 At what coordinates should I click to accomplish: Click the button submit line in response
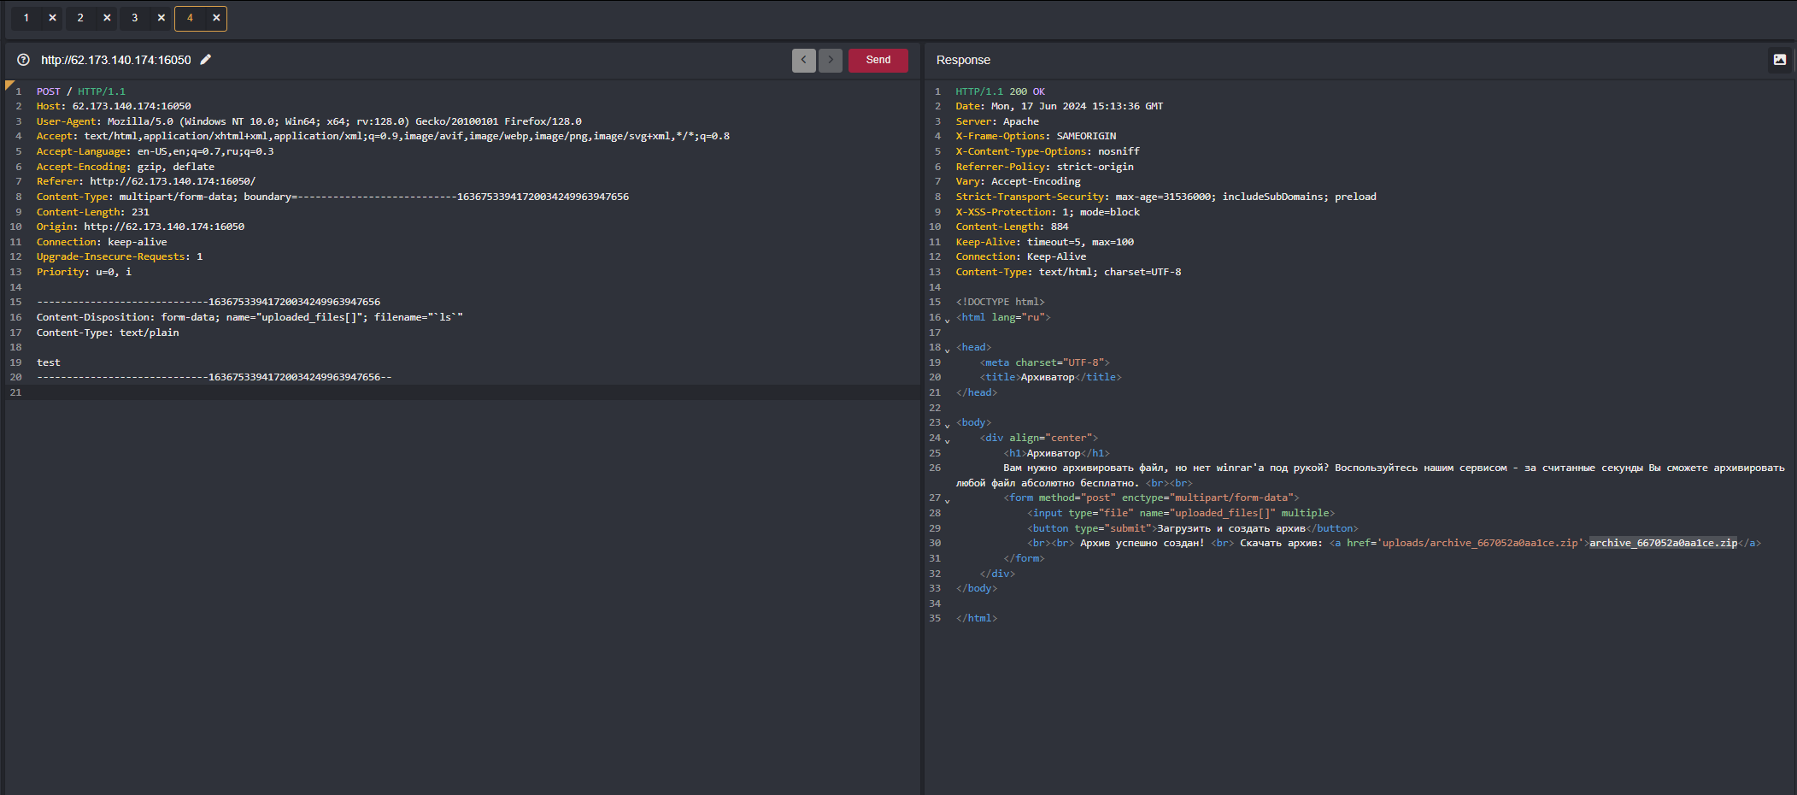1192,528
